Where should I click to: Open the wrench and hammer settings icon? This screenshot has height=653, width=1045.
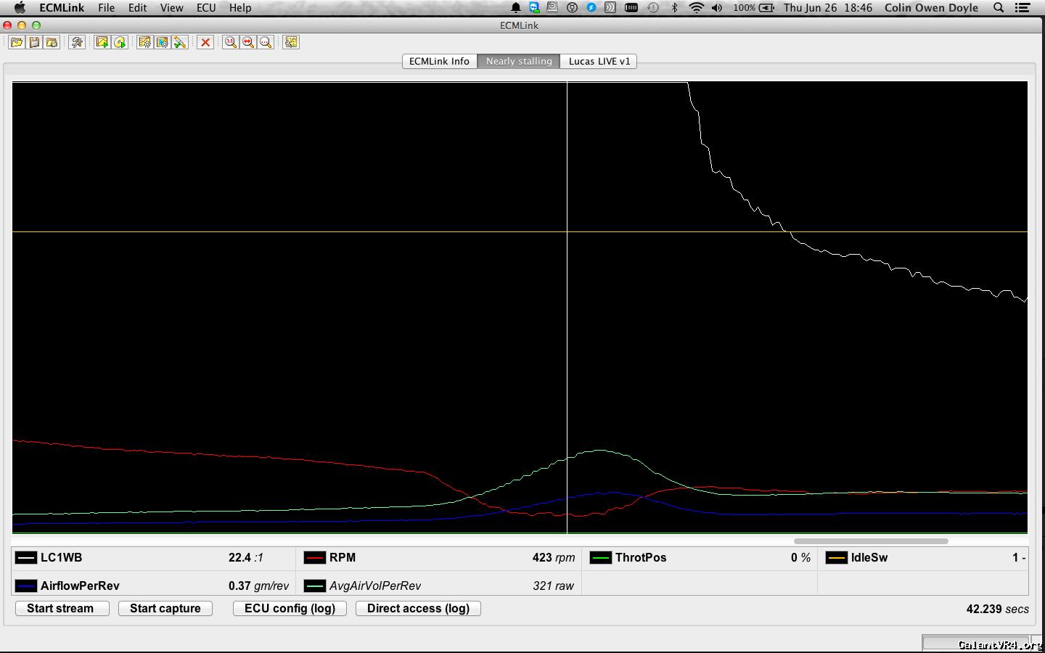[76, 43]
